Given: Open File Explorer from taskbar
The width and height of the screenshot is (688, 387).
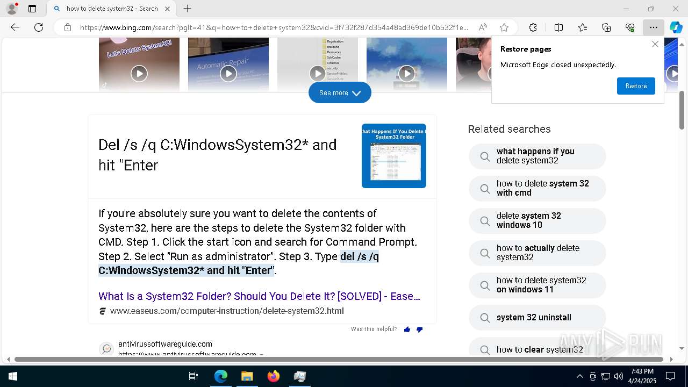Looking at the screenshot, I should point(247,376).
